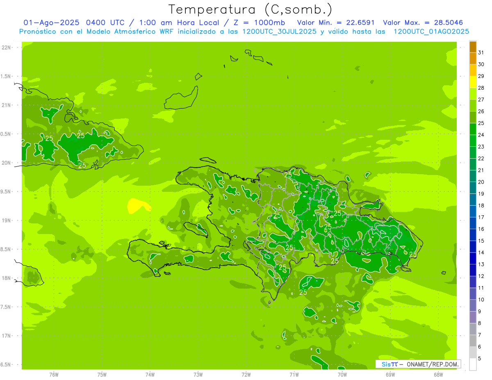This screenshot has height=380, width=492.
Task: Select the blue scale segment between 15 and 16
Action: 473,235
